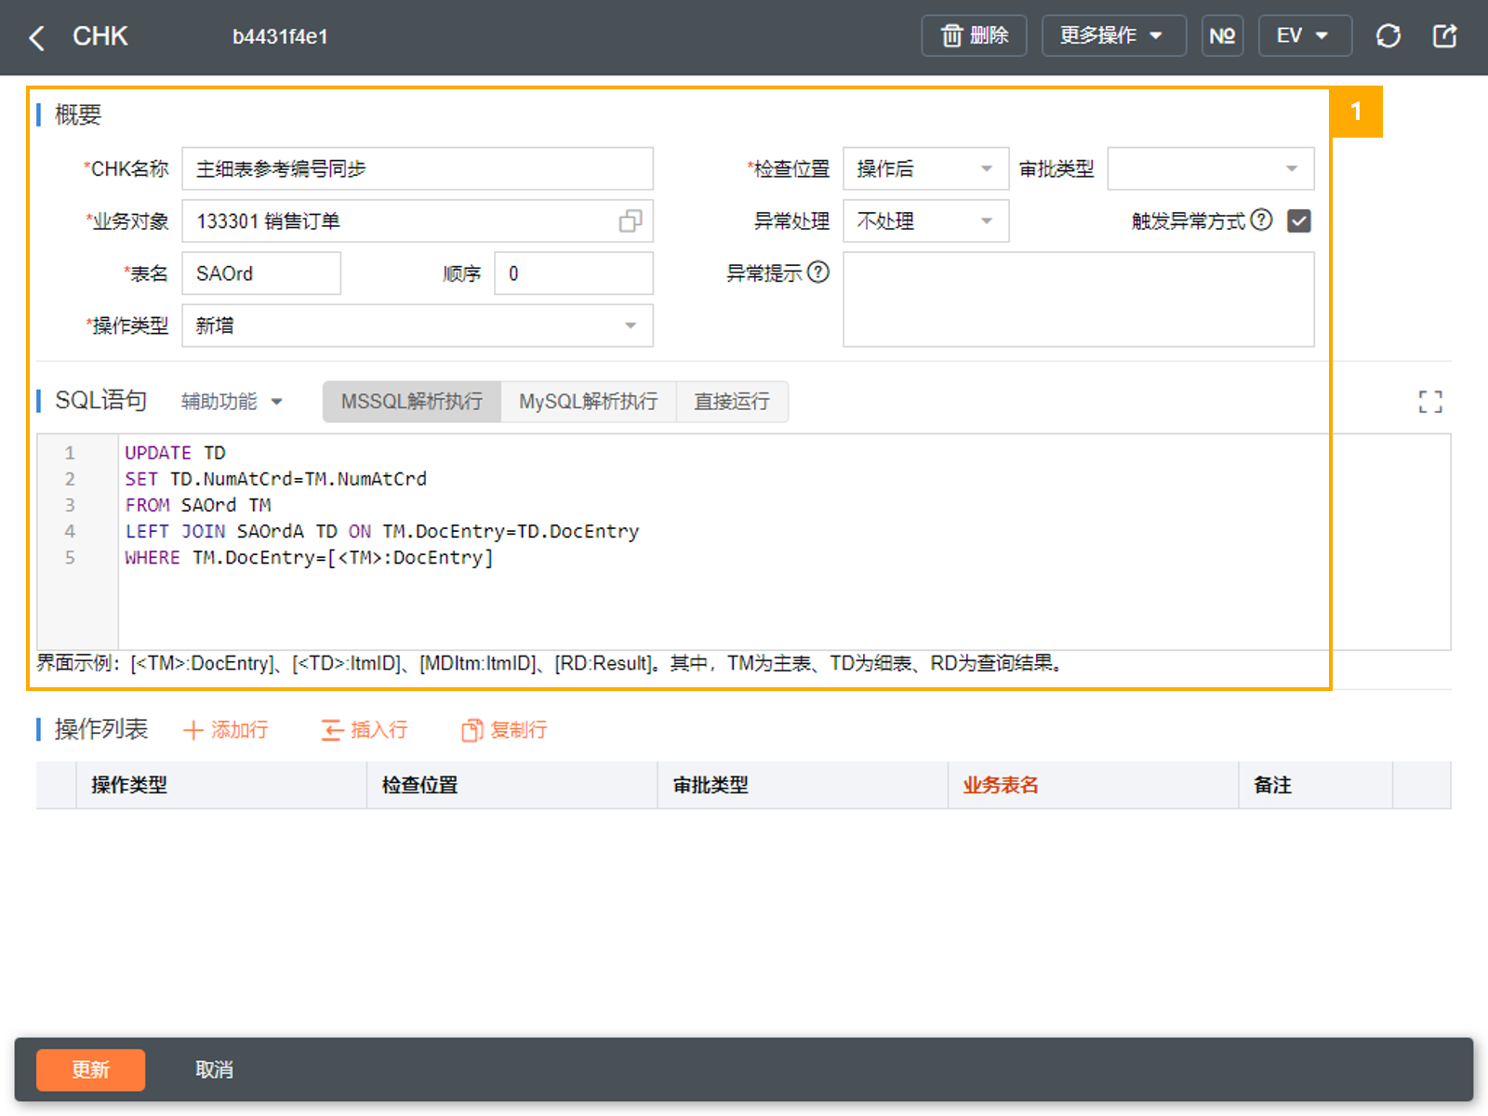Screen dimensions: 1488x1116
Task: Click help icon next to 触发异常方式
Action: [x=1261, y=219]
